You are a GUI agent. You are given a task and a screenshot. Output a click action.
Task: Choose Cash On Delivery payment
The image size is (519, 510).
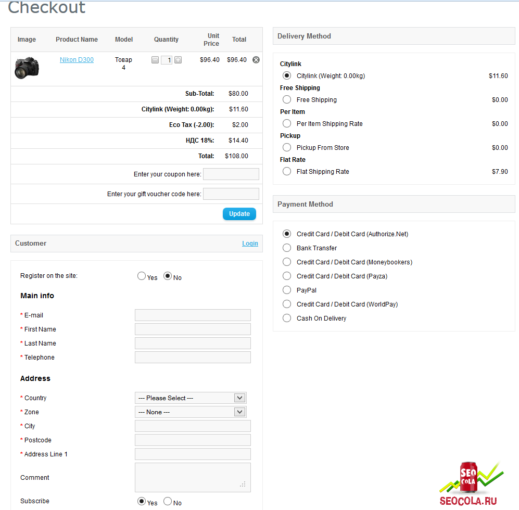pyautogui.click(x=287, y=318)
